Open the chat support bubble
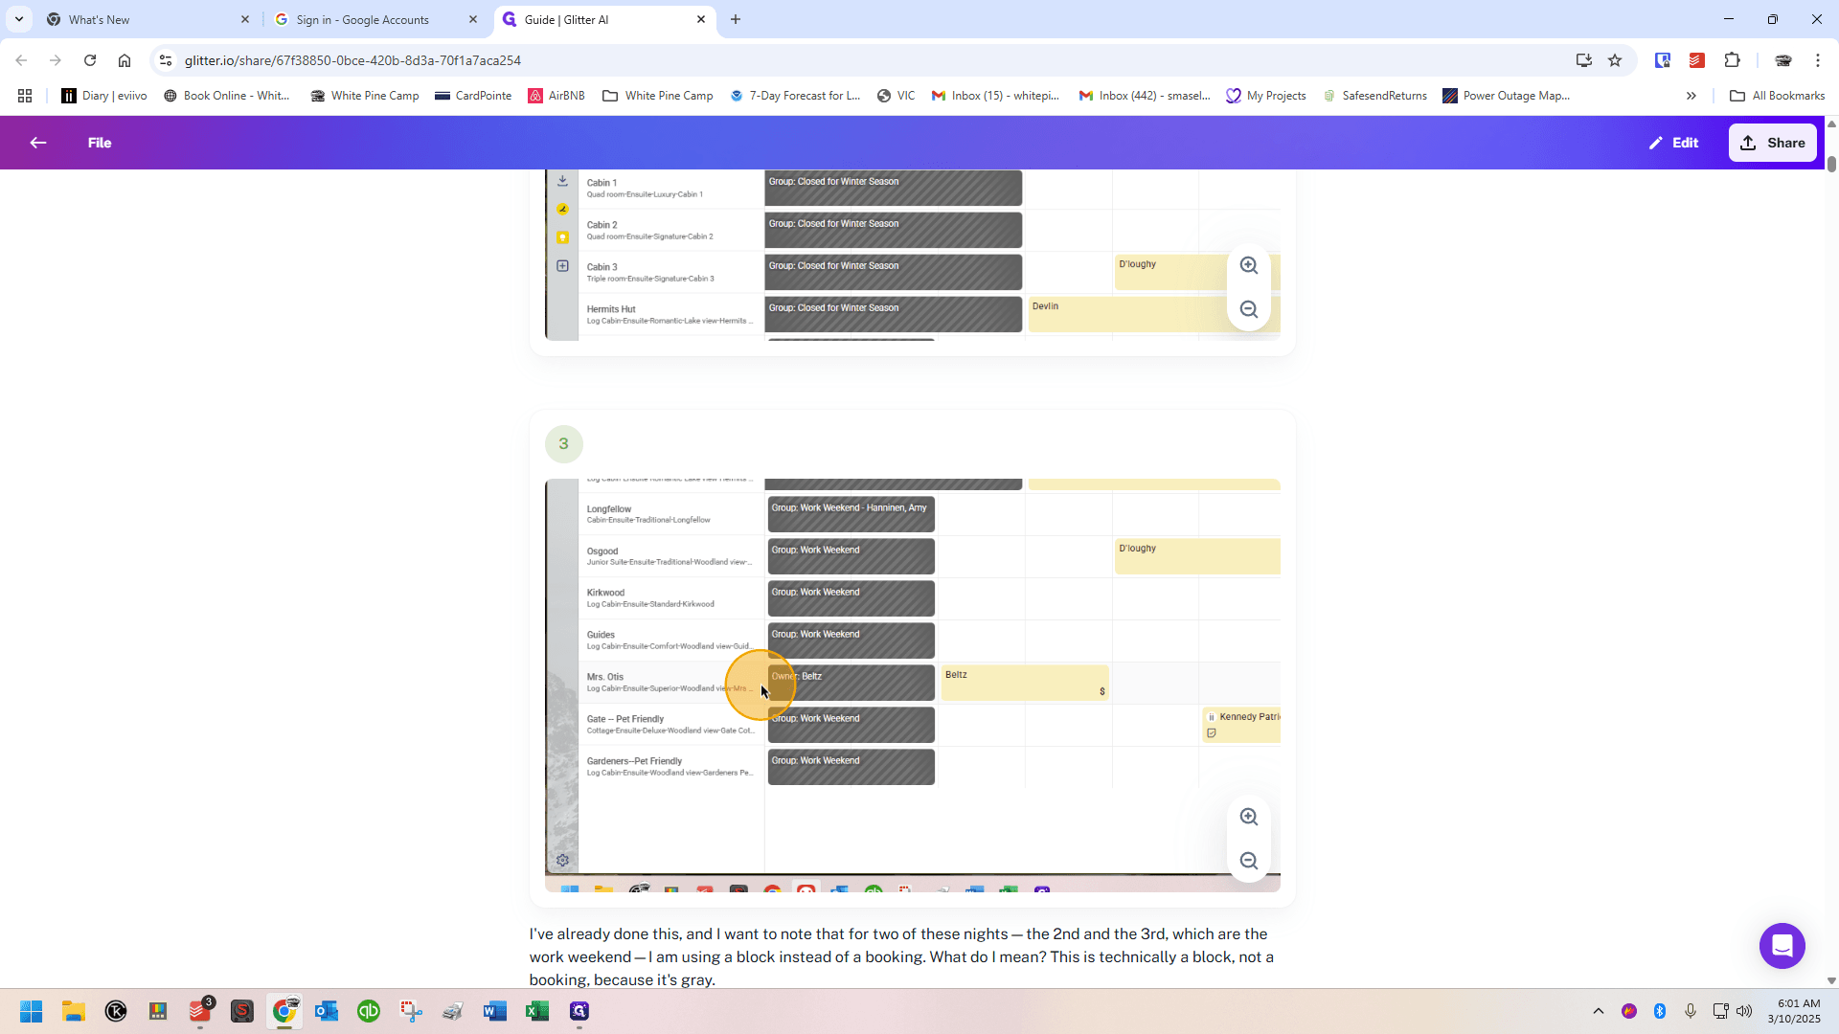Viewport: 1839px width, 1034px height. 1782,946
